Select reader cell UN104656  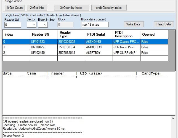(44, 47)
